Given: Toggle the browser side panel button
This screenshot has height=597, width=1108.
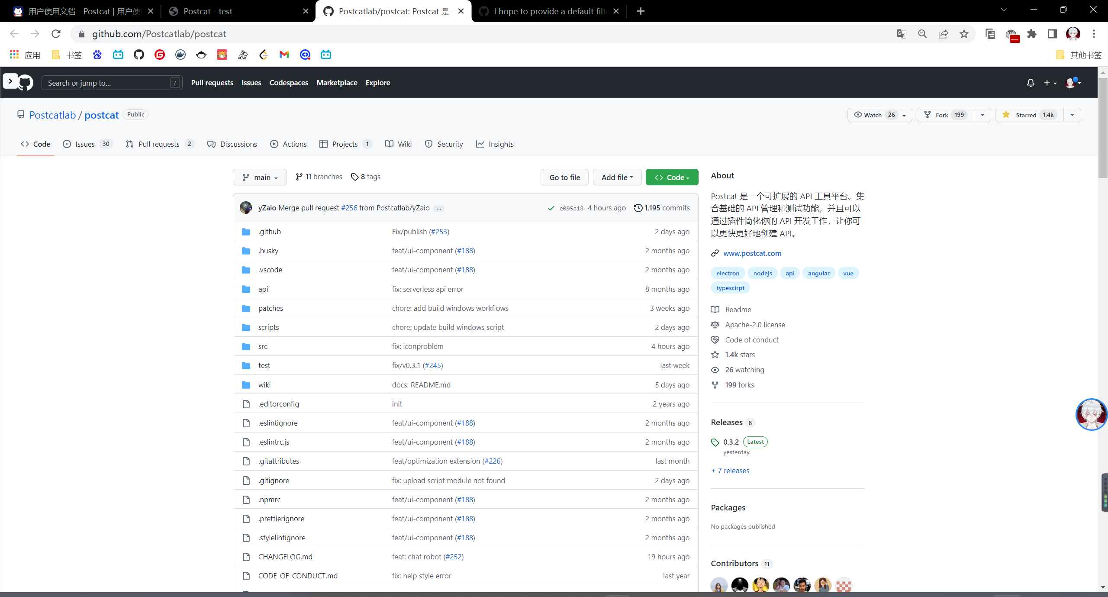Looking at the screenshot, I should (x=1052, y=34).
